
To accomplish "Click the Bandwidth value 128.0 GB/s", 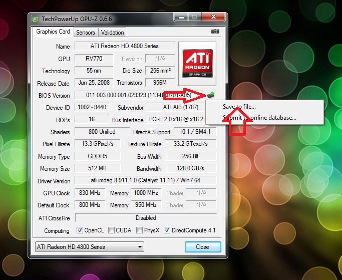I will [191, 168].
